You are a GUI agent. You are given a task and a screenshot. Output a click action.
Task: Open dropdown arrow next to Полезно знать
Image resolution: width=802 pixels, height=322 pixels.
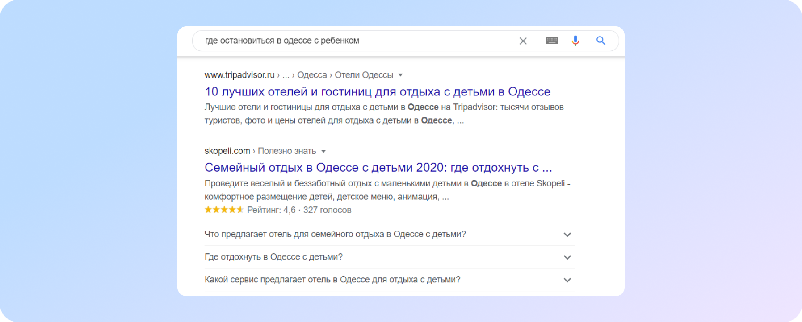coord(323,151)
